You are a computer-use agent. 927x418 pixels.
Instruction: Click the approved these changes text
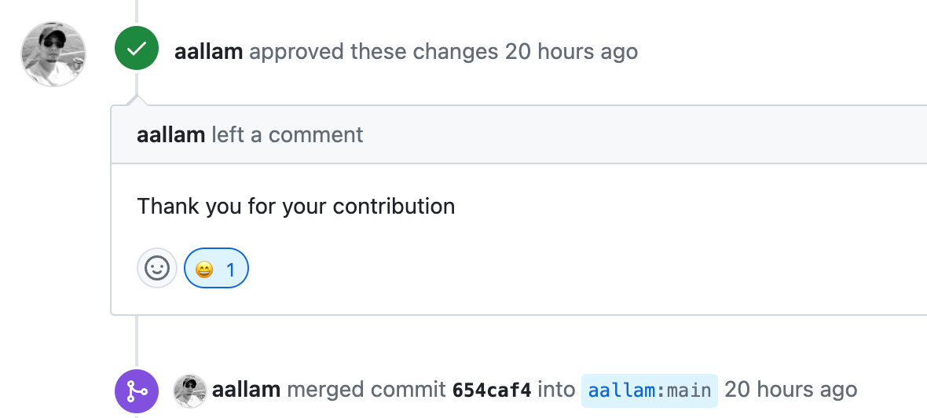(374, 52)
